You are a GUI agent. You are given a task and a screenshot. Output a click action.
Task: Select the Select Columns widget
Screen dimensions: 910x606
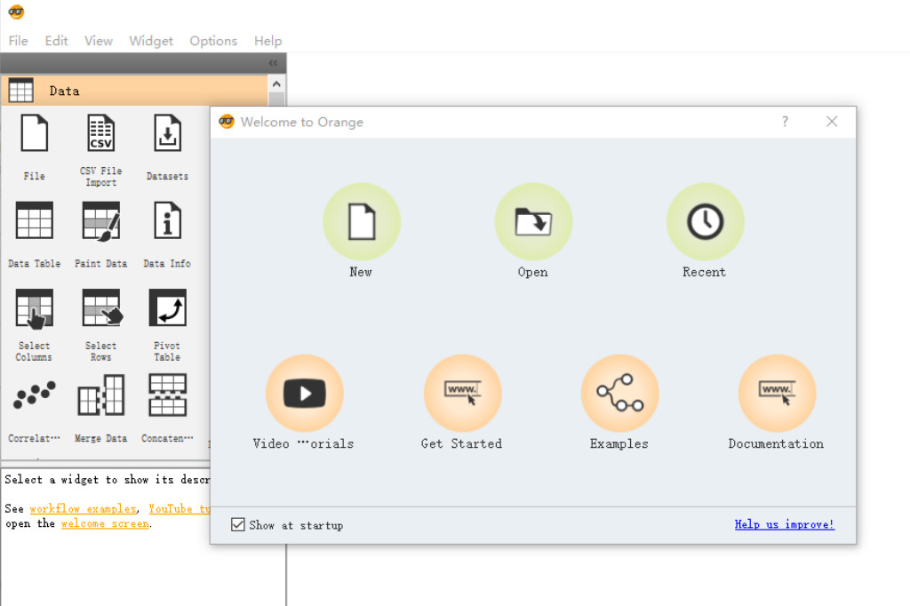(x=35, y=308)
